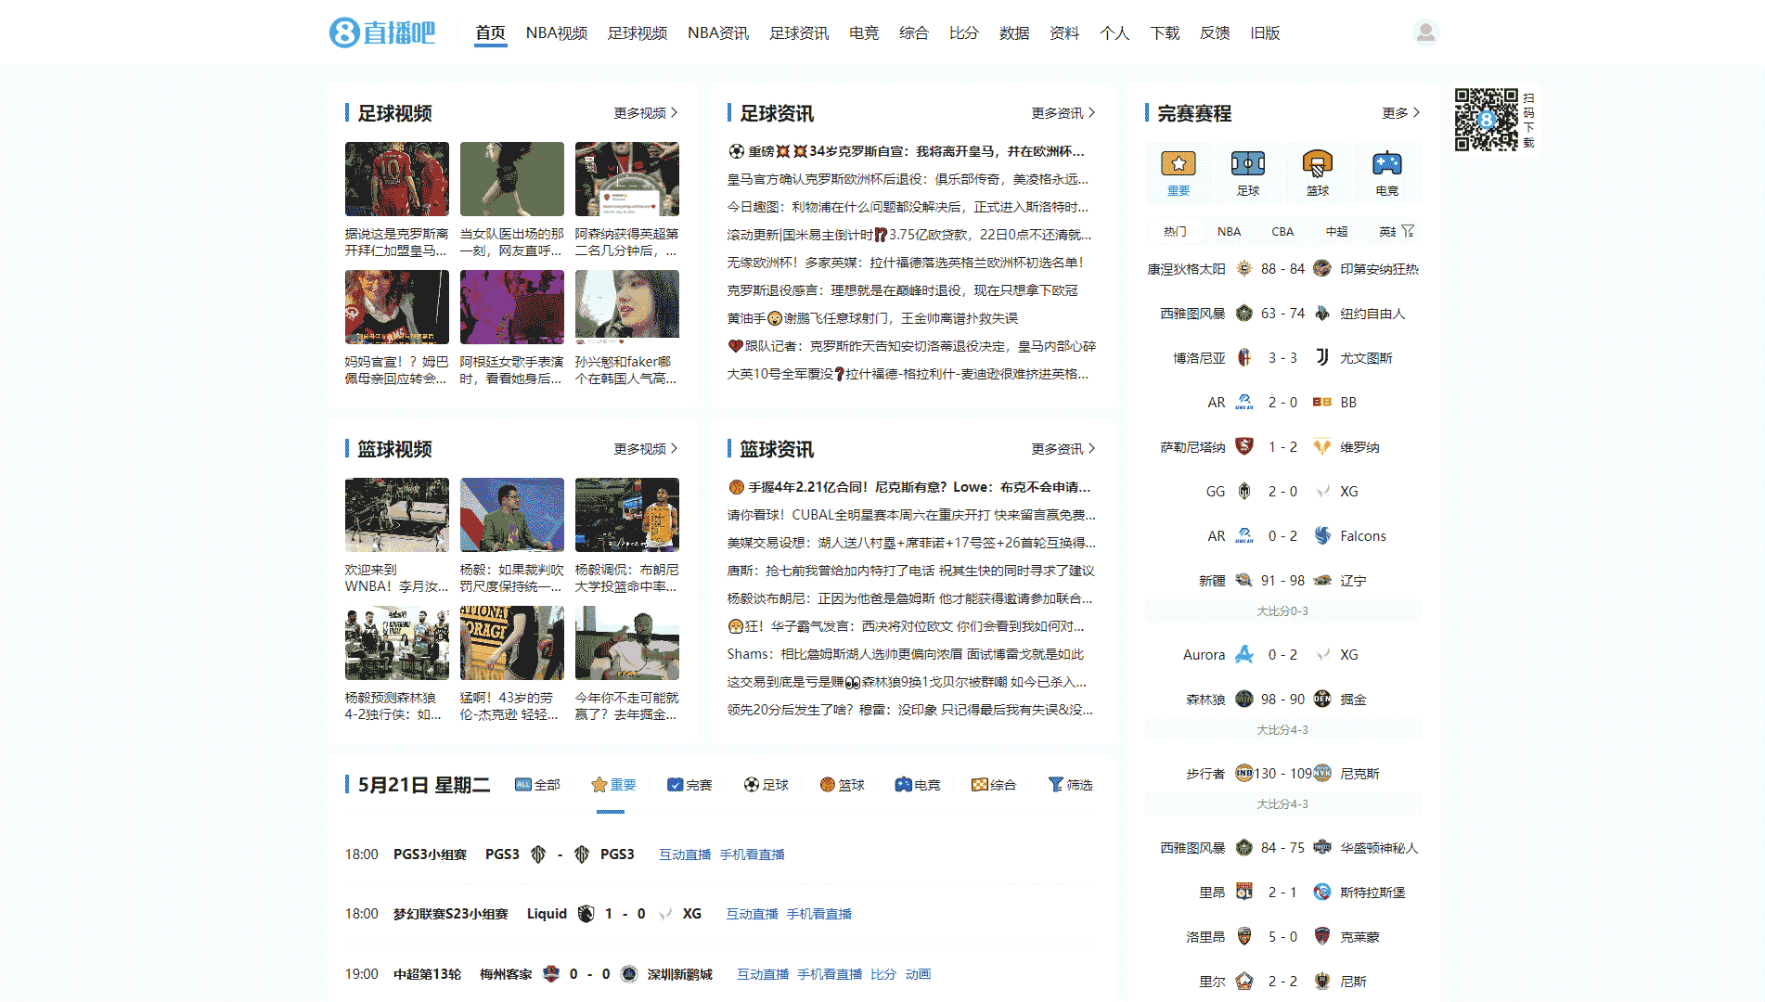Open 动画 link for 中超第13轮
The image size is (1765, 1002).
click(x=918, y=974)
